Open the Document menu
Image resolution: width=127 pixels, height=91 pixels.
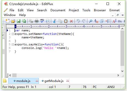58,10
